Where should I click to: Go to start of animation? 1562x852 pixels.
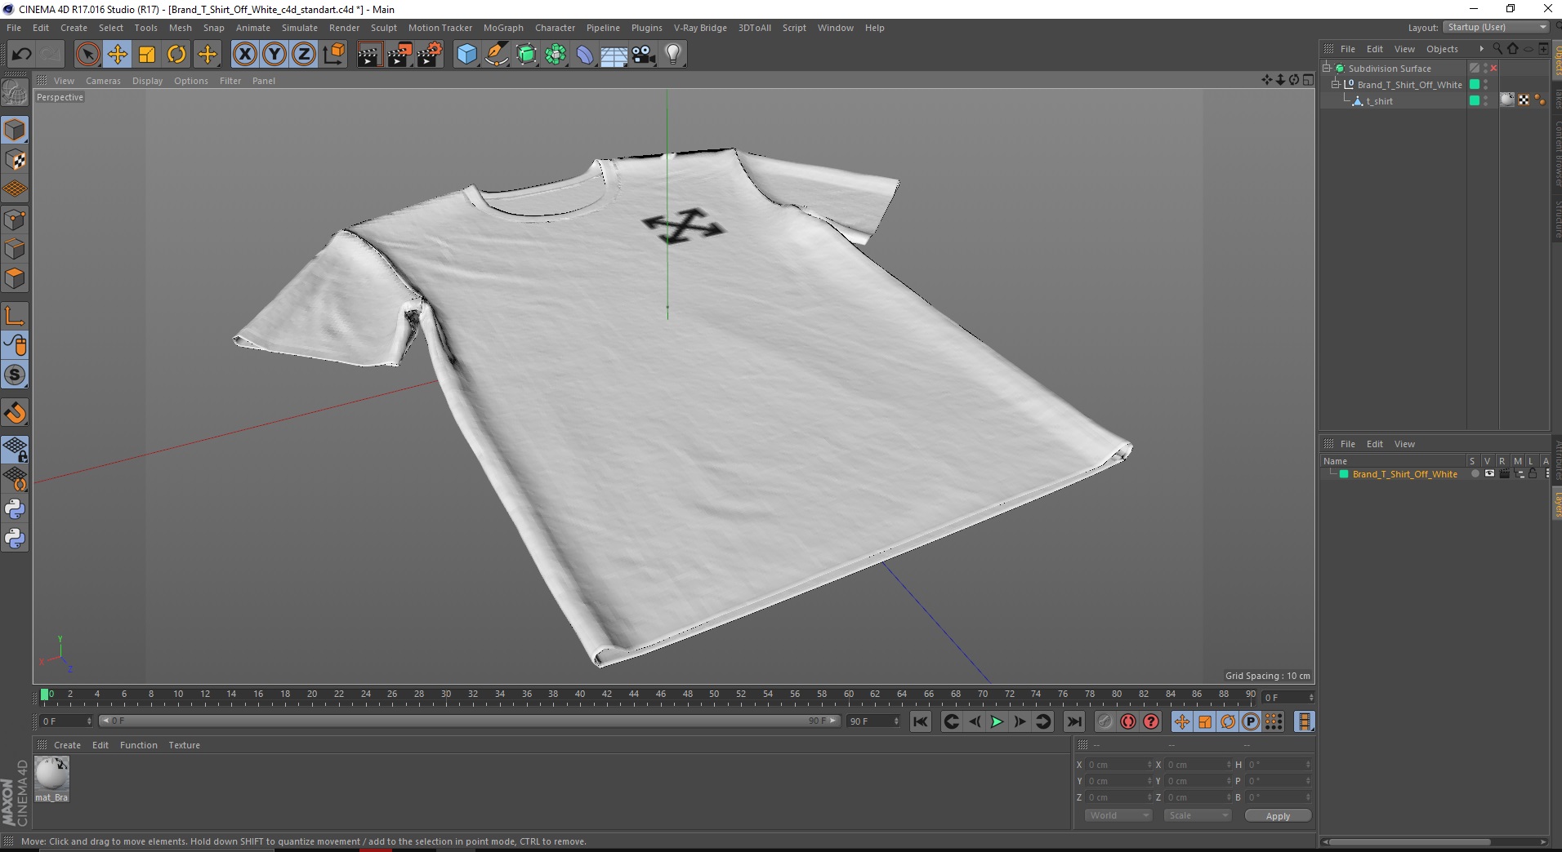[921, 721]
